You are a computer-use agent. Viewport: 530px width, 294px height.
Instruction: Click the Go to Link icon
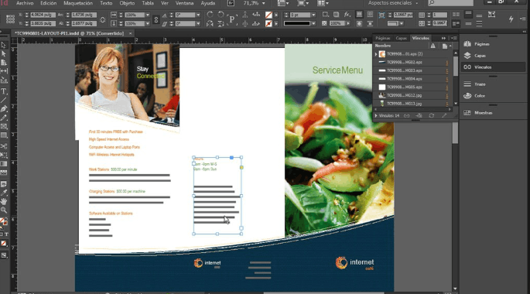(419, 115)
